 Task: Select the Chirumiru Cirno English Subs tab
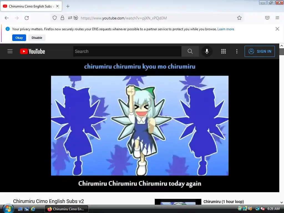(31, 6)
